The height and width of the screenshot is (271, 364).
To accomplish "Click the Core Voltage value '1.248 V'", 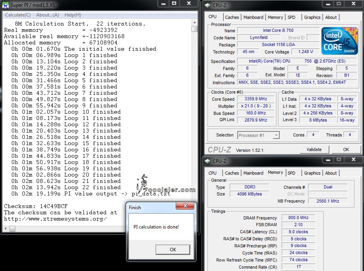I will click(x=306, y=52).
